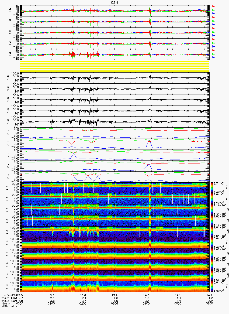Image resolution: width=229 pixels, height=314 pixels.
Task: Click the 0000 time tick label
Action: point(20,303)
